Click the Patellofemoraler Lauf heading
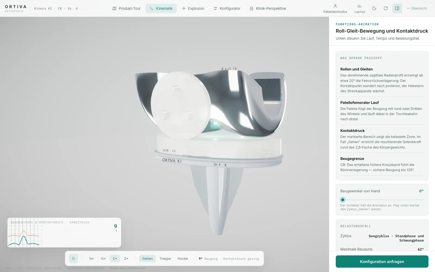 point(359,103)
